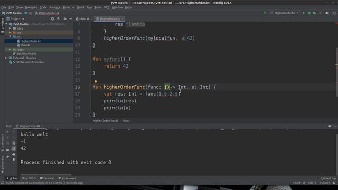Open the Run menu
338x190 pixels.
pyautogui.click(x=89, y=7)
